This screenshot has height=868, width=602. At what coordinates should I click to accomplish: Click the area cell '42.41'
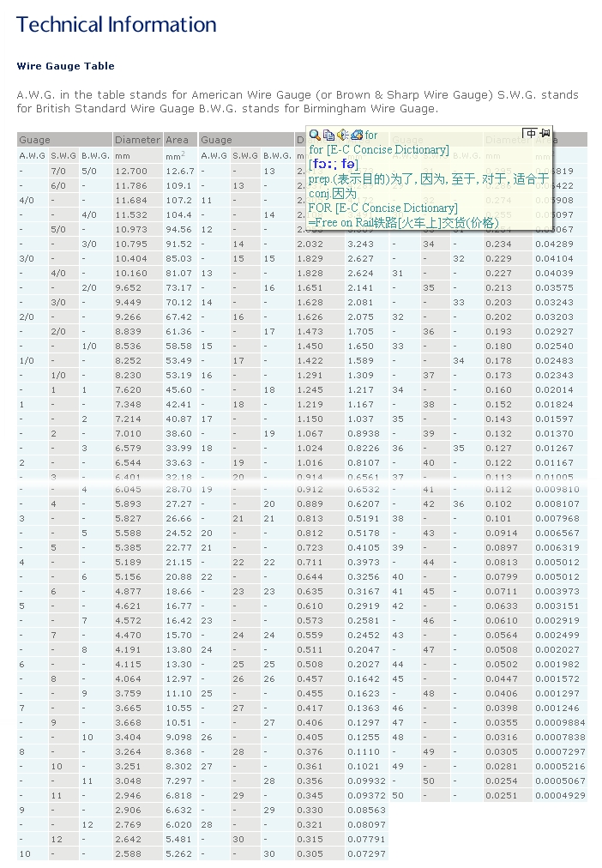[178, 405]
